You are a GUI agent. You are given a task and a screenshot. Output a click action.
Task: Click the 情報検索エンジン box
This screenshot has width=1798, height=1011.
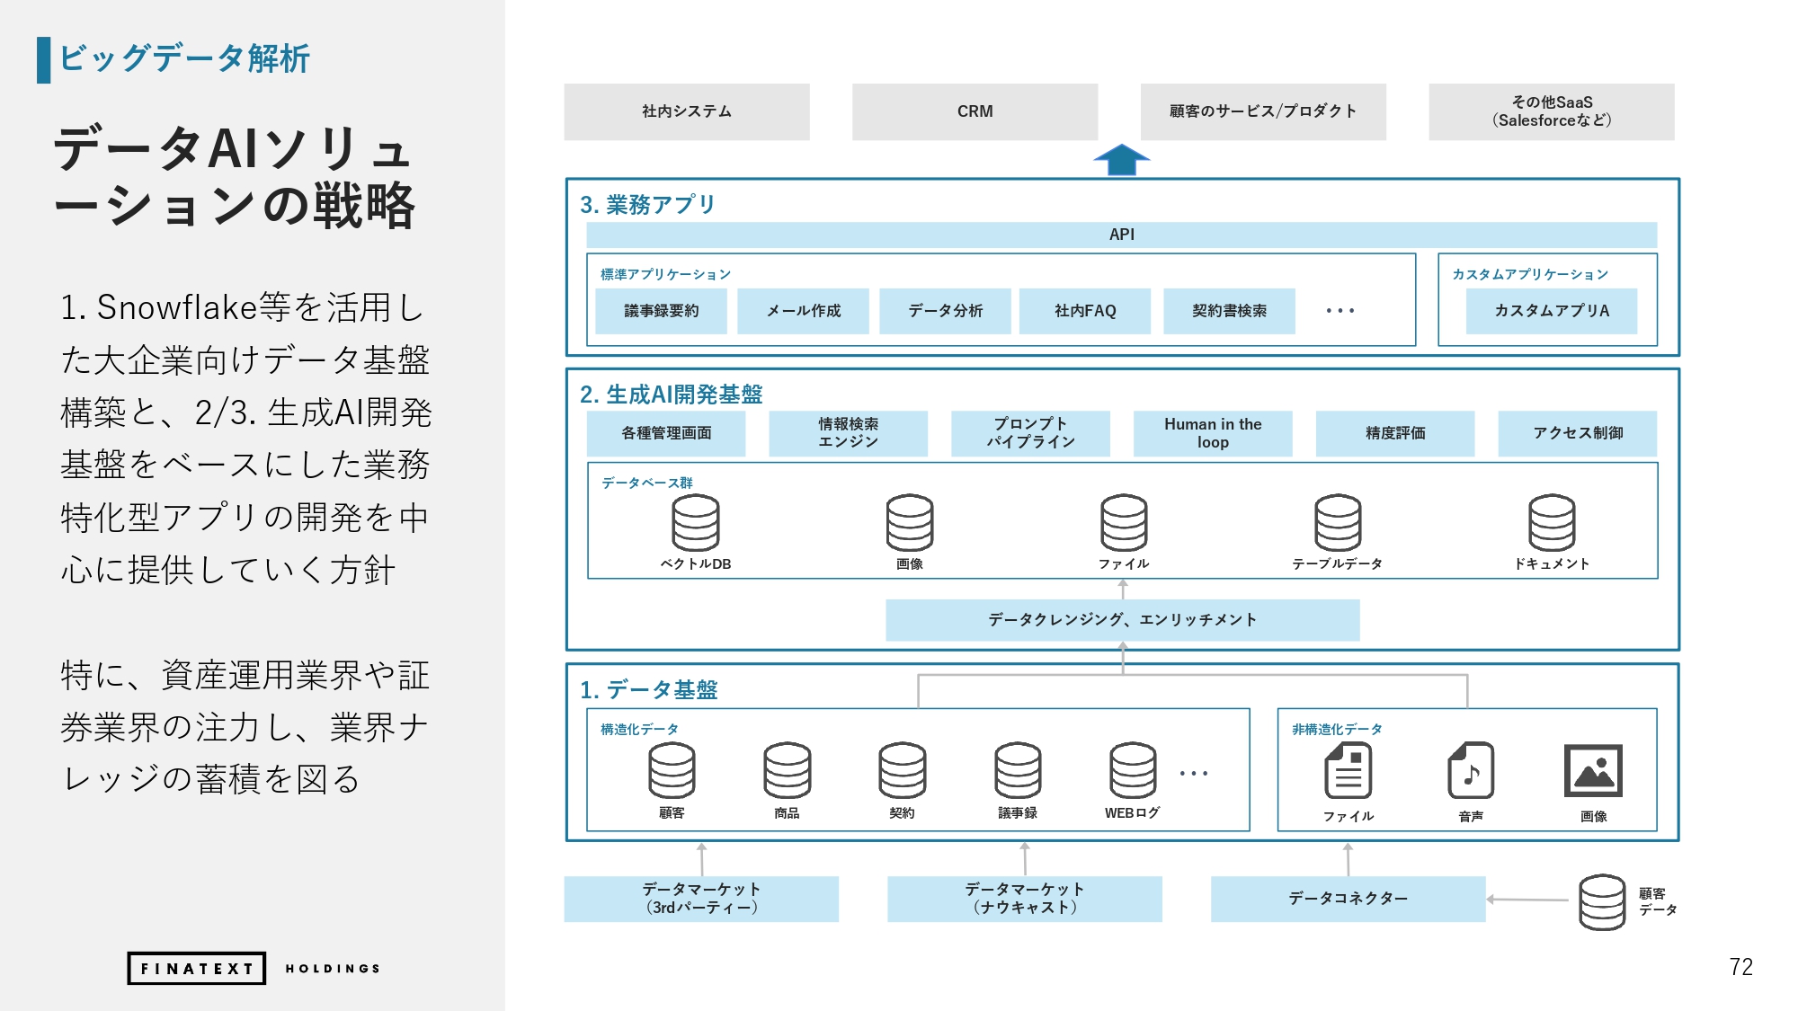849,433
